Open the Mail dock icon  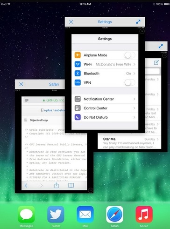[85, 215]
